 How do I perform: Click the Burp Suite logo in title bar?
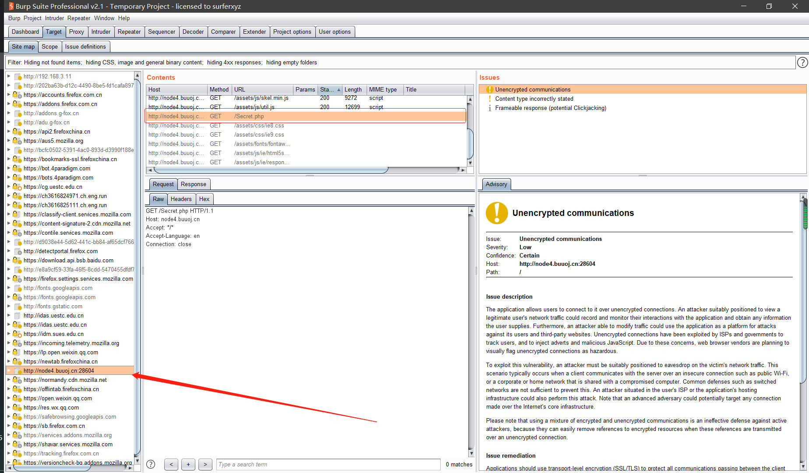point(11,6)
